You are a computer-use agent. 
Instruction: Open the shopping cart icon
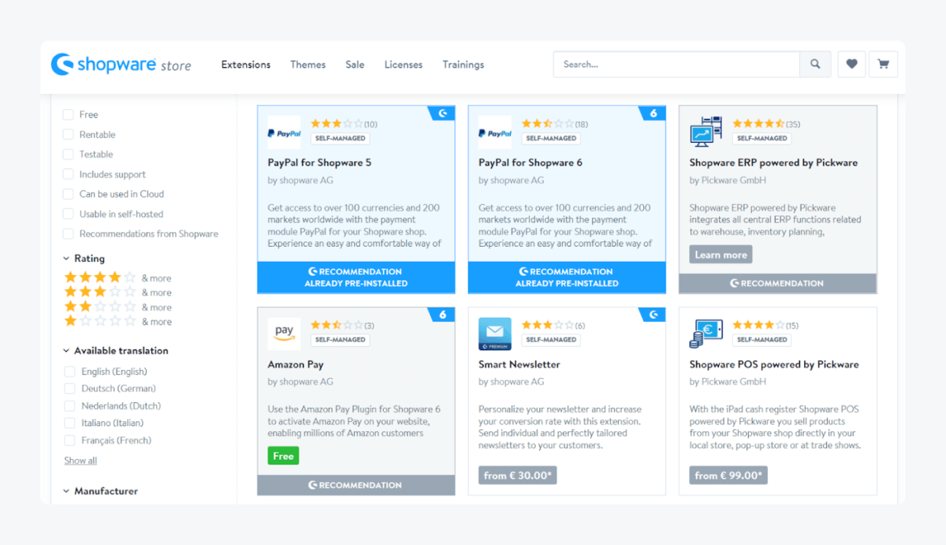click(x=884, y=64)
